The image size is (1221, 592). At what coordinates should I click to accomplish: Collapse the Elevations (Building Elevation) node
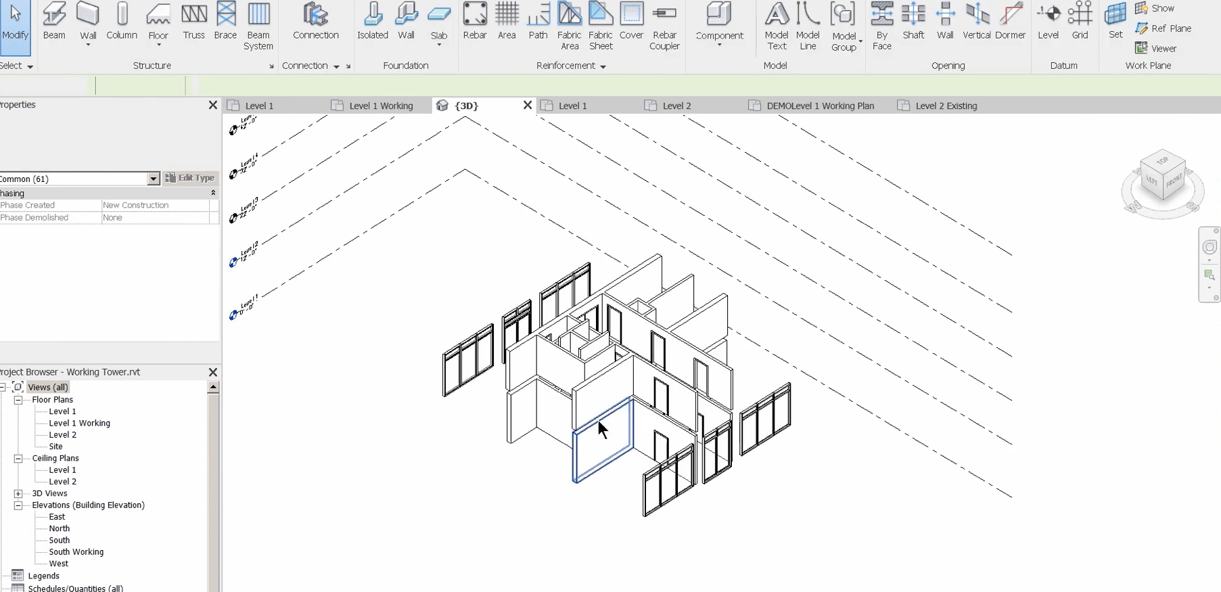click(18, 505)
